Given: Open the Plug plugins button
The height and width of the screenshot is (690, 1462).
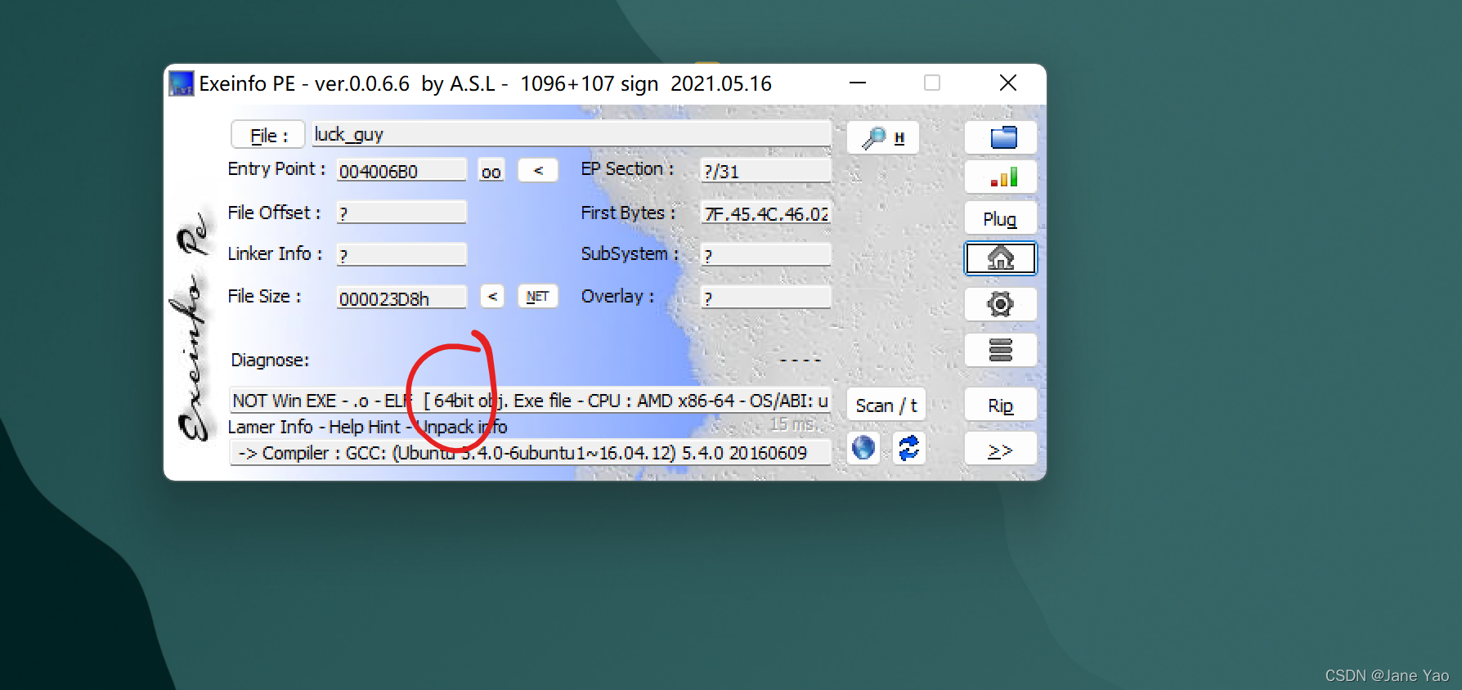Looking at the screenshot, I should [1001, 218].
